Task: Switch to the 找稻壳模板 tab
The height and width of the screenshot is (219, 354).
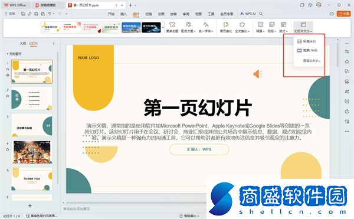Action: (48, 5)
